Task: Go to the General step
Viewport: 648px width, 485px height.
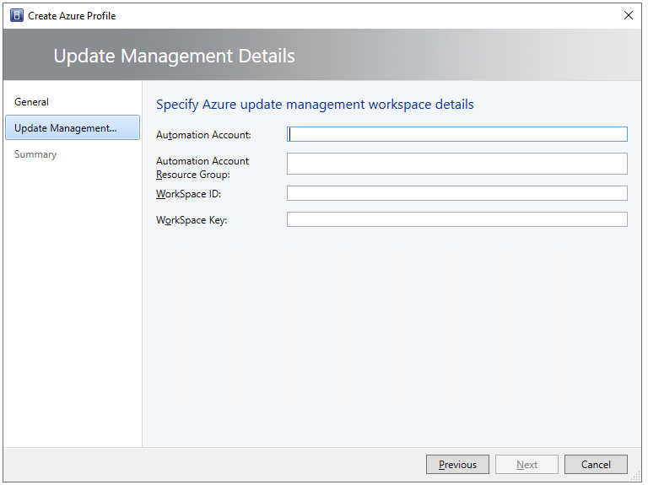Action: pyautogui.click(x=32, y=102)
